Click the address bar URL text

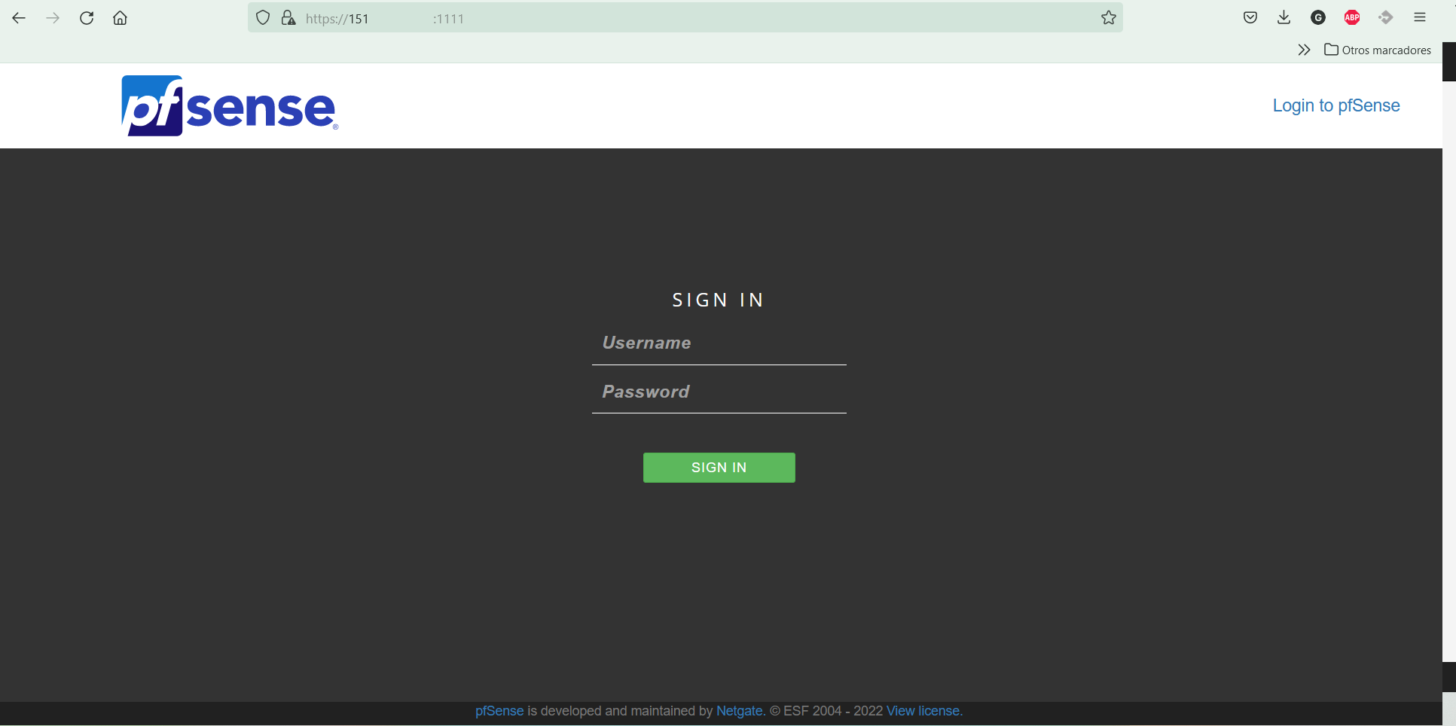(384, 19)
